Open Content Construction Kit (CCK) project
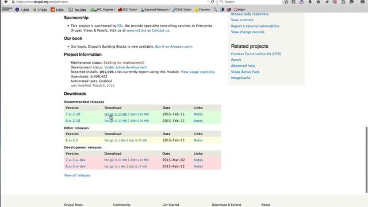 [256, 54]
